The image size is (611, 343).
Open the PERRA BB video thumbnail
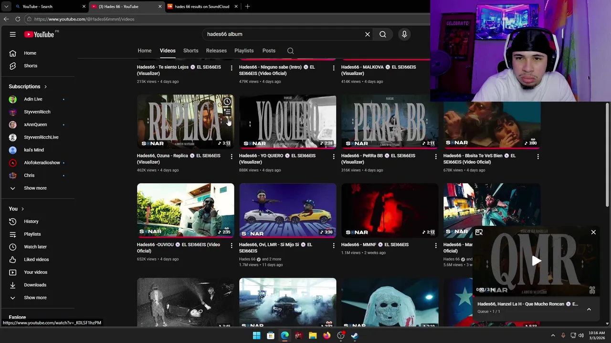click(390, 121)
